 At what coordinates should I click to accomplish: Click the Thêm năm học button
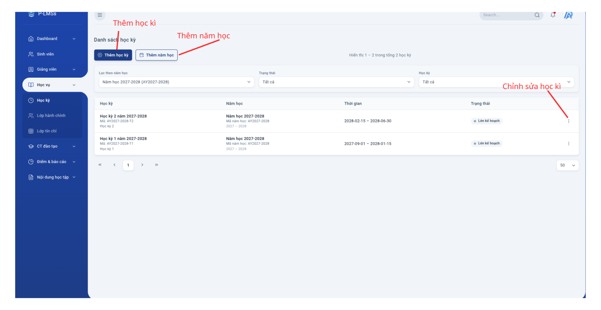coord(157,55)
